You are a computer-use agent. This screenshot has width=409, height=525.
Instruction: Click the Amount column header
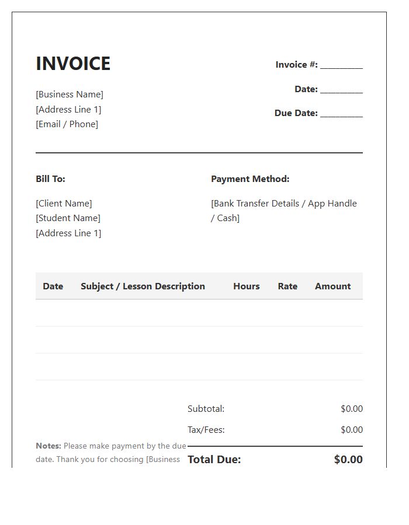click(x=332, y=286)
